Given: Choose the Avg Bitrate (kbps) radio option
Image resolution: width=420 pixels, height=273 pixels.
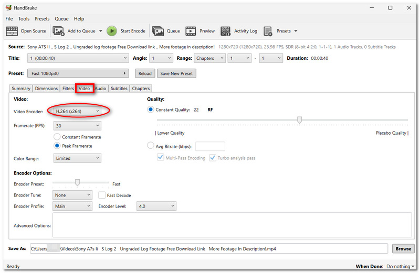Looking at the screenshot, I should tap(151, 146).
